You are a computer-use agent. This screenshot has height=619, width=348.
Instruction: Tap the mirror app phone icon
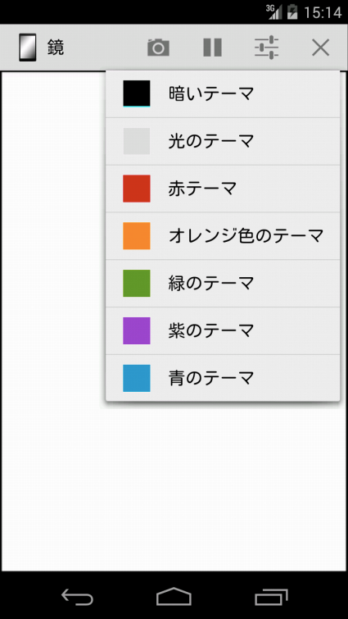[28, 48]
